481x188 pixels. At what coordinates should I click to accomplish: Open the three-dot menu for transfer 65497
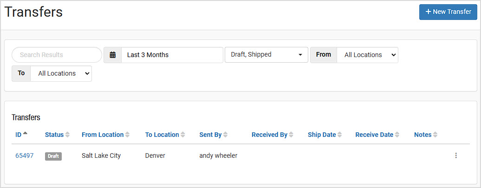click(x=456, y=156)
